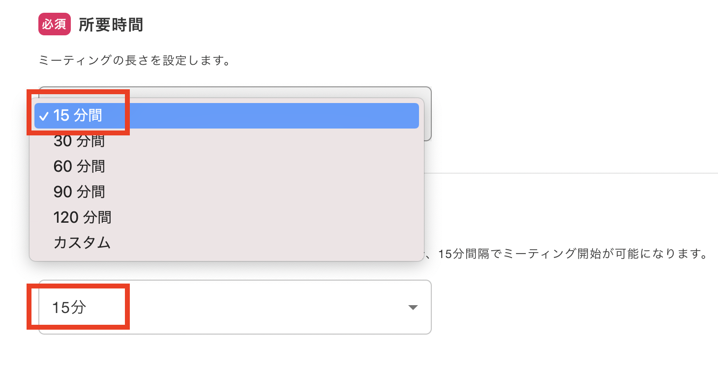
Task: Click the 所要時間 section heading
Action: 111,25
